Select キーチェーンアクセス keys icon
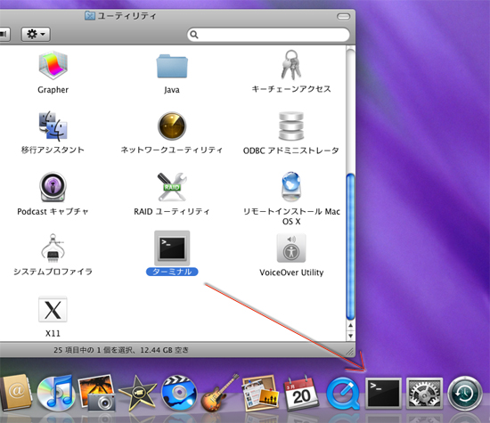The height and width of the screenshot is (423, 490). [x=291, y=65]
